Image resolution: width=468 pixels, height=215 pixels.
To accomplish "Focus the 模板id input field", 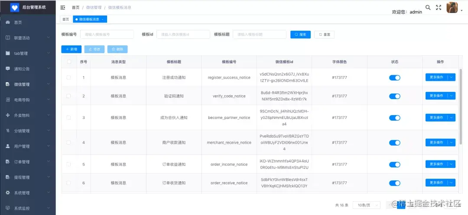I will 183,34.
